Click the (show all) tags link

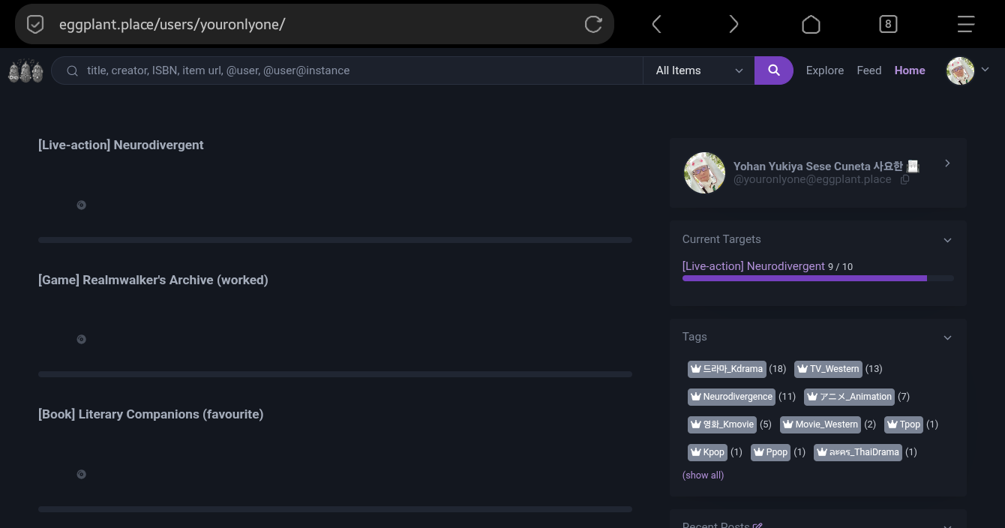703,475
